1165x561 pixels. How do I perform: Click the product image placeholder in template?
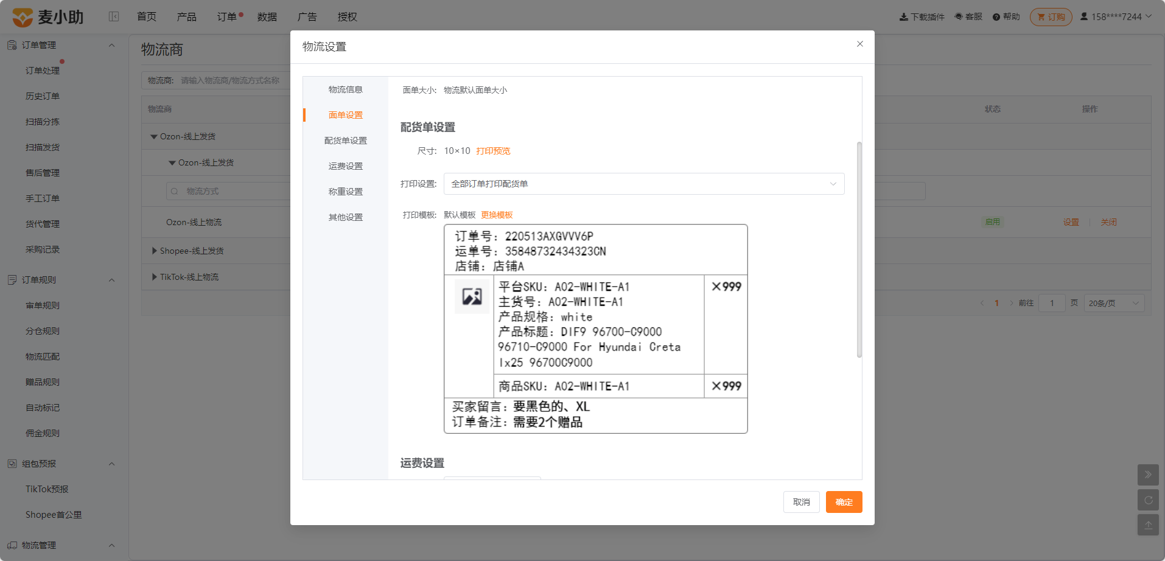click(x=472, y=296)
